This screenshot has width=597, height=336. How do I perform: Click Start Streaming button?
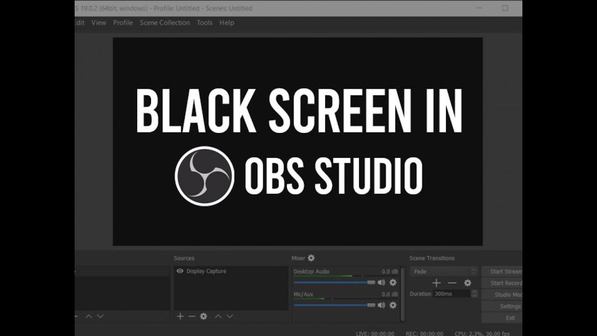point(502,272)
